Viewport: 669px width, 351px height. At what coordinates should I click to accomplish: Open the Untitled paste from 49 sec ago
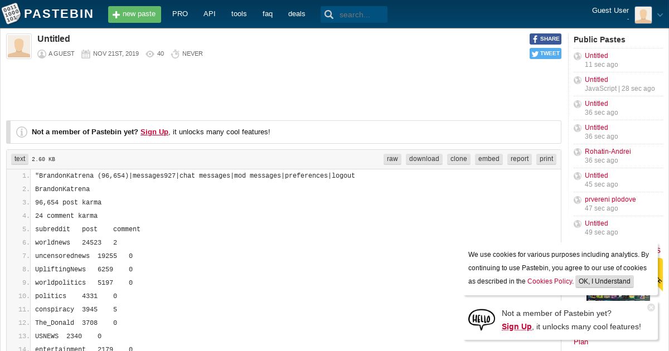point(596,223)
